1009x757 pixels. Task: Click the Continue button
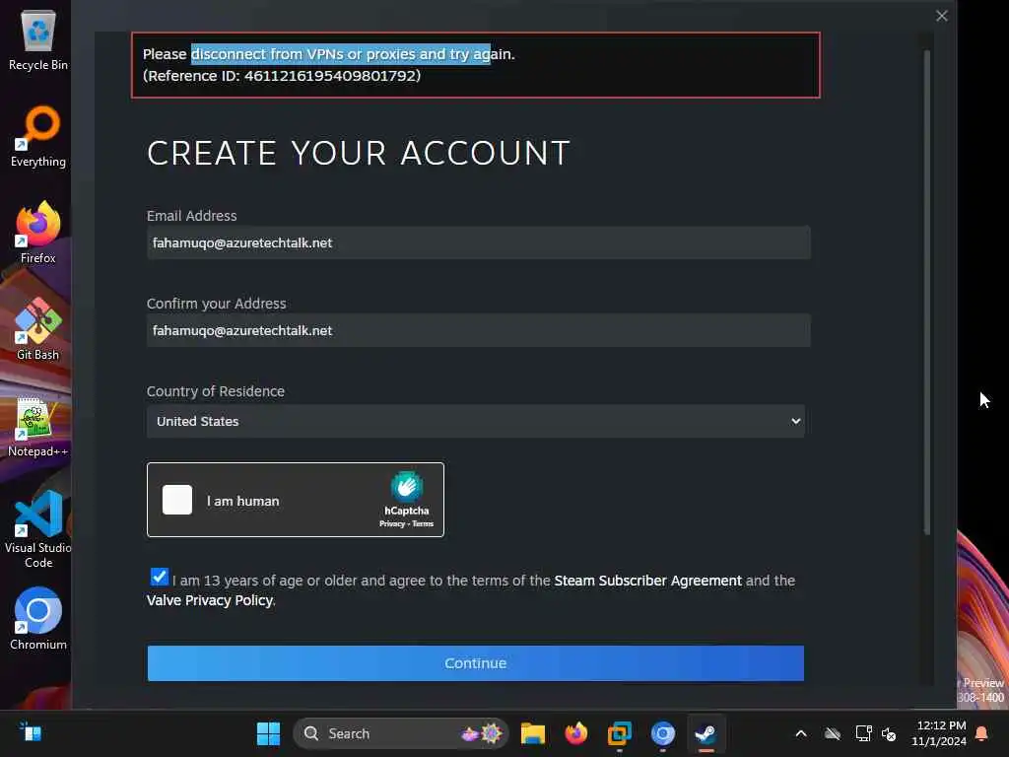point(476,663)
